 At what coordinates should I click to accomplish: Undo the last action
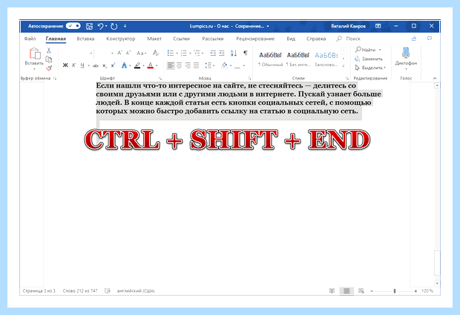pyautogui.click(x=101, y=26)
